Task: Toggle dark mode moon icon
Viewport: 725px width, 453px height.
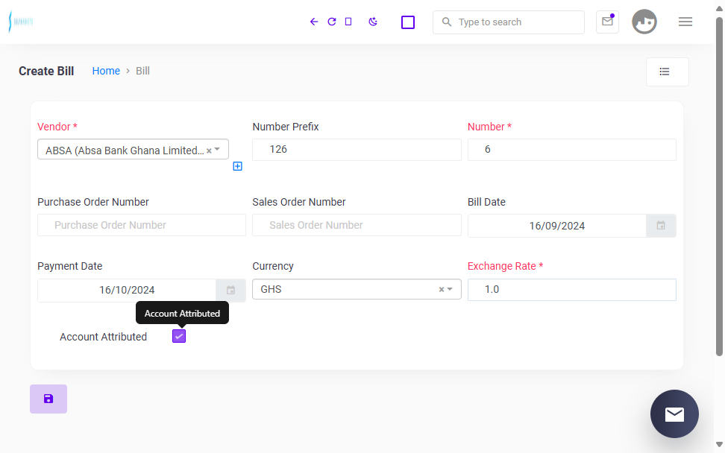Action: pyautogui.click(x=373, y=22)
